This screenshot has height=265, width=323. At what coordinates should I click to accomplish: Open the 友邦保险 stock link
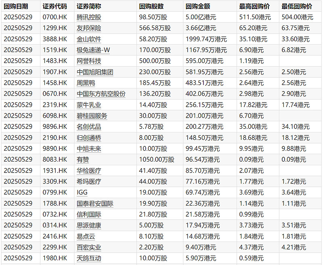[89, 28]
